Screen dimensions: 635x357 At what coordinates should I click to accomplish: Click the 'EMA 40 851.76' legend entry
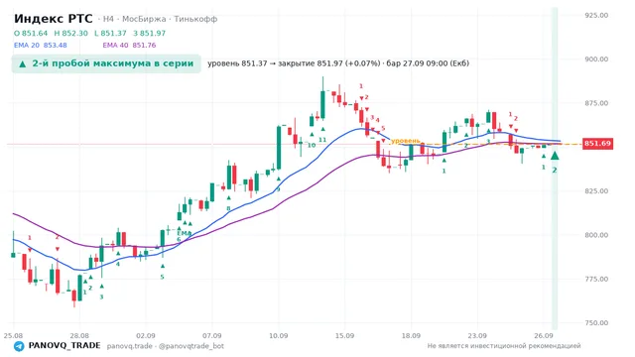coord(129,45)
